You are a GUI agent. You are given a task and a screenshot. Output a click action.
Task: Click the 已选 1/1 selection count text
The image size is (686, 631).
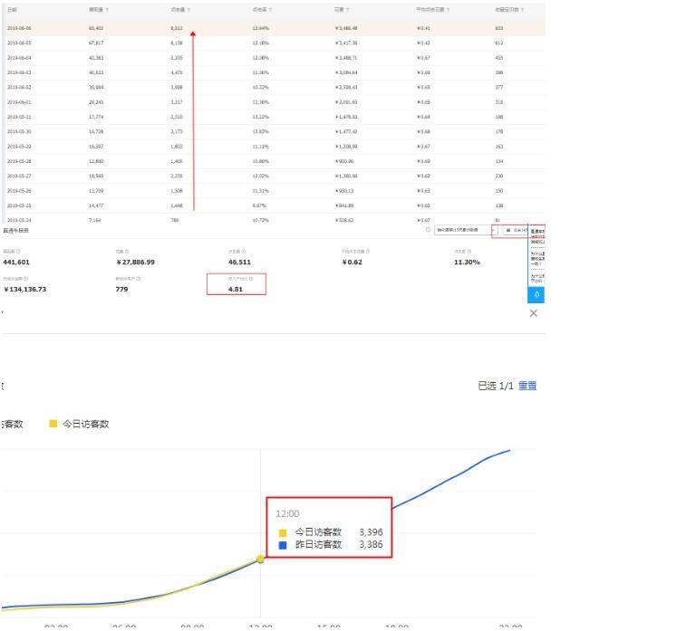(x=496, y=386)
